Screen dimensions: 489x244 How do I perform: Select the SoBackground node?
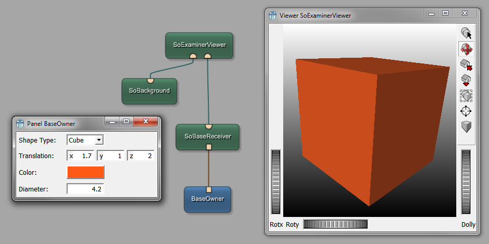click(x=149, y=91)
